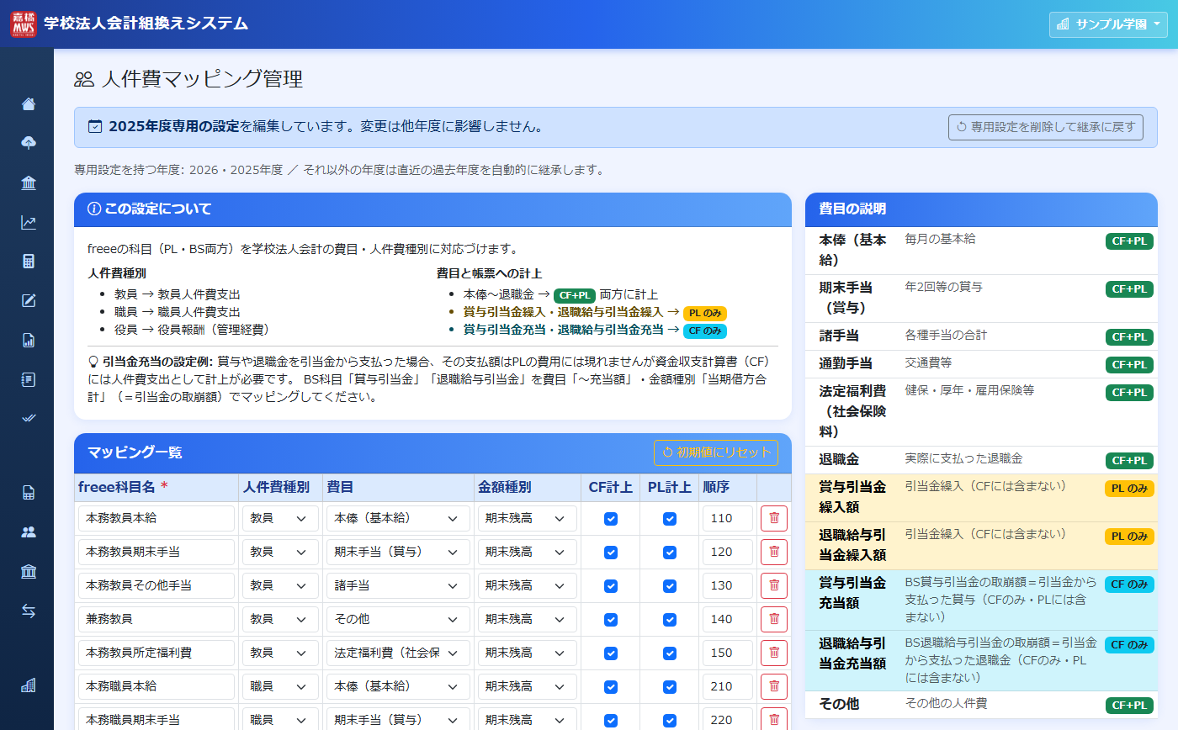
Task: Click the info icon in この設定について header
Action: click(94, 209)
